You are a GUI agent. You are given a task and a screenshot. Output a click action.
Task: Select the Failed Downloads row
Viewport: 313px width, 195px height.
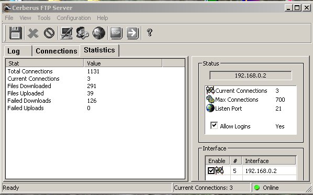tap(95, 101)
